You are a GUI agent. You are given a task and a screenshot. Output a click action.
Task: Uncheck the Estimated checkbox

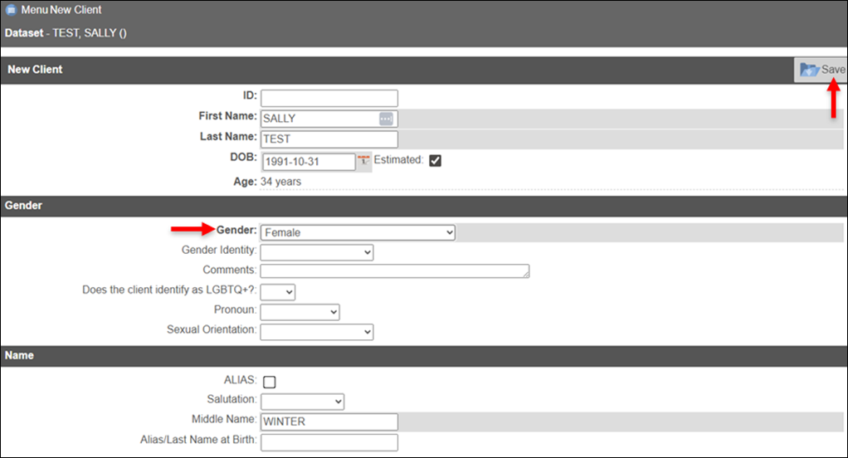click(x=435, y=161)
